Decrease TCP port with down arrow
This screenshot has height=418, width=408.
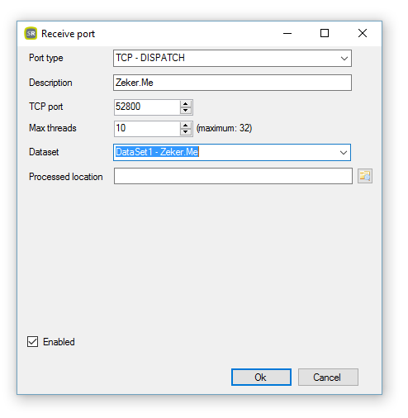[x=186, y=111]
